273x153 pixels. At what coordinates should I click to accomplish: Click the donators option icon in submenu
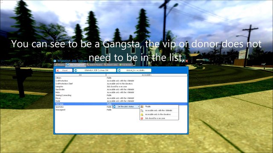[142, 114]
